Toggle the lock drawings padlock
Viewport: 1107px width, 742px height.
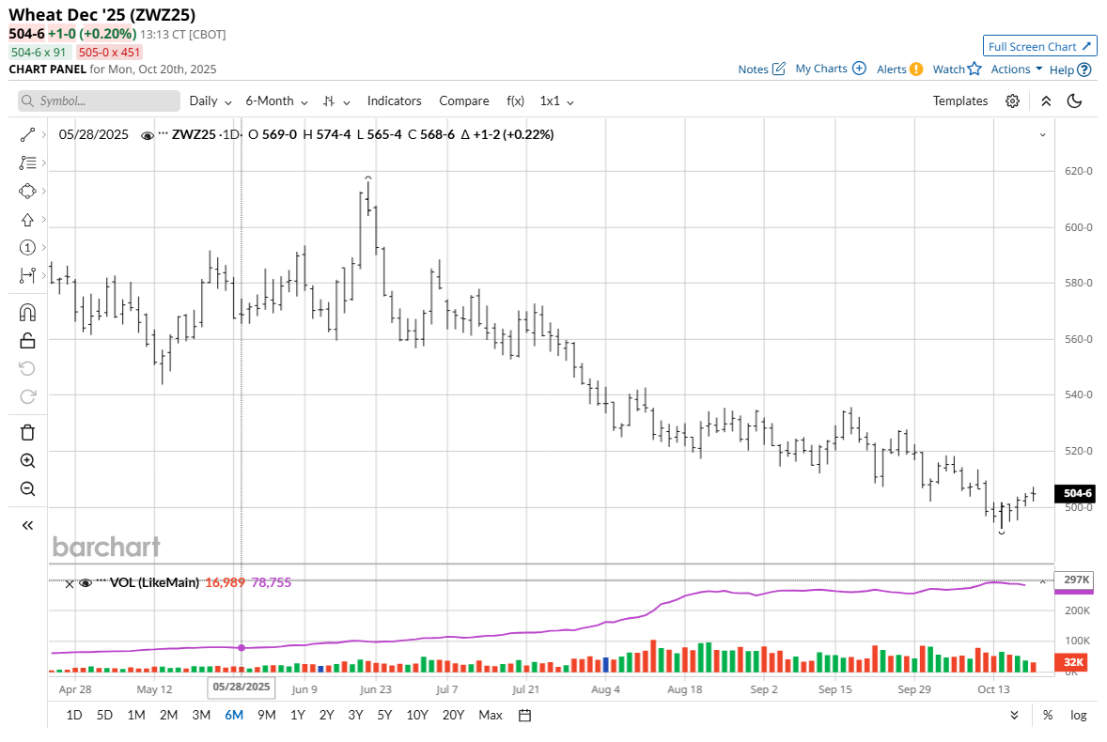click(x=27, y=341)
